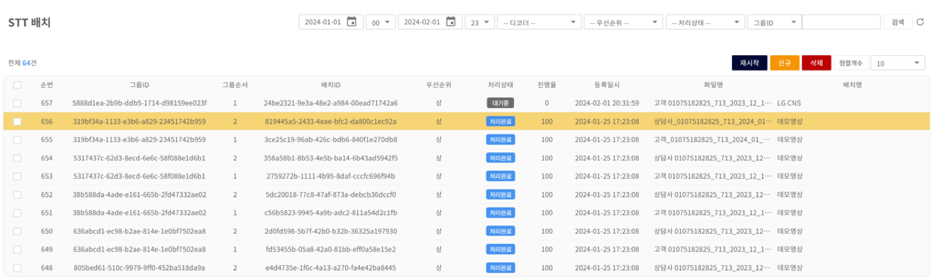The height and width of the screenshot is (277, 931).
Task: Check the row 651 checkbox
Action: click(x=17, y=213)
